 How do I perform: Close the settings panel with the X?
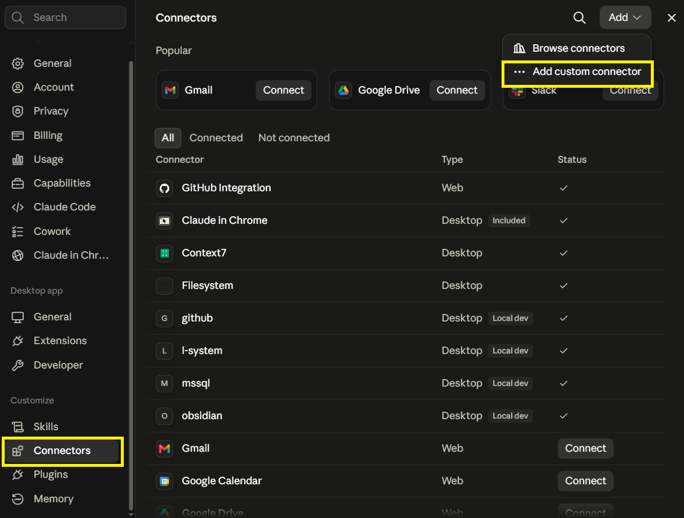tap(672, 17)
